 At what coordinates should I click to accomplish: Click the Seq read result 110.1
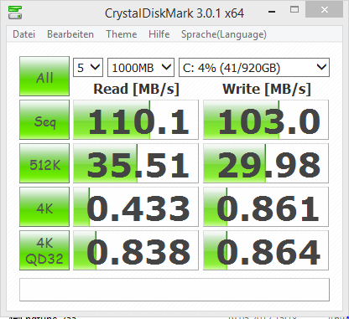pyautogui.click(x=136, y=120)
